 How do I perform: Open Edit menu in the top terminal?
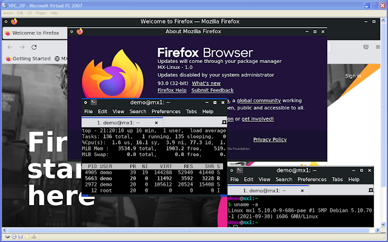click(x=102, y=111)
